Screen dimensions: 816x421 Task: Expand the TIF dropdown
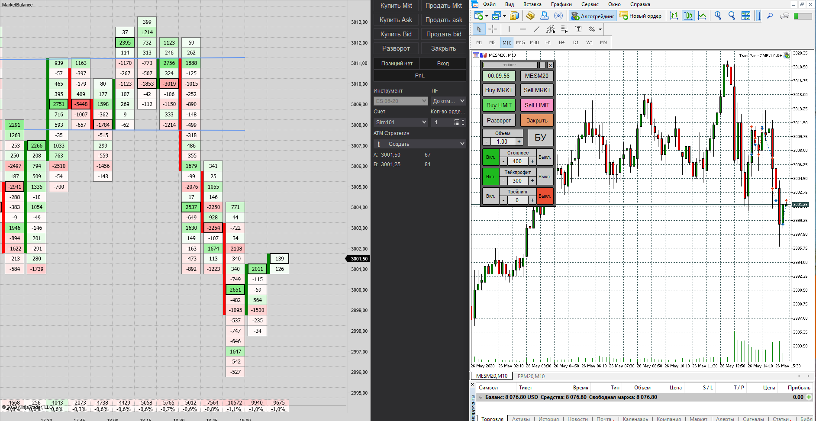tap(448, 101)
